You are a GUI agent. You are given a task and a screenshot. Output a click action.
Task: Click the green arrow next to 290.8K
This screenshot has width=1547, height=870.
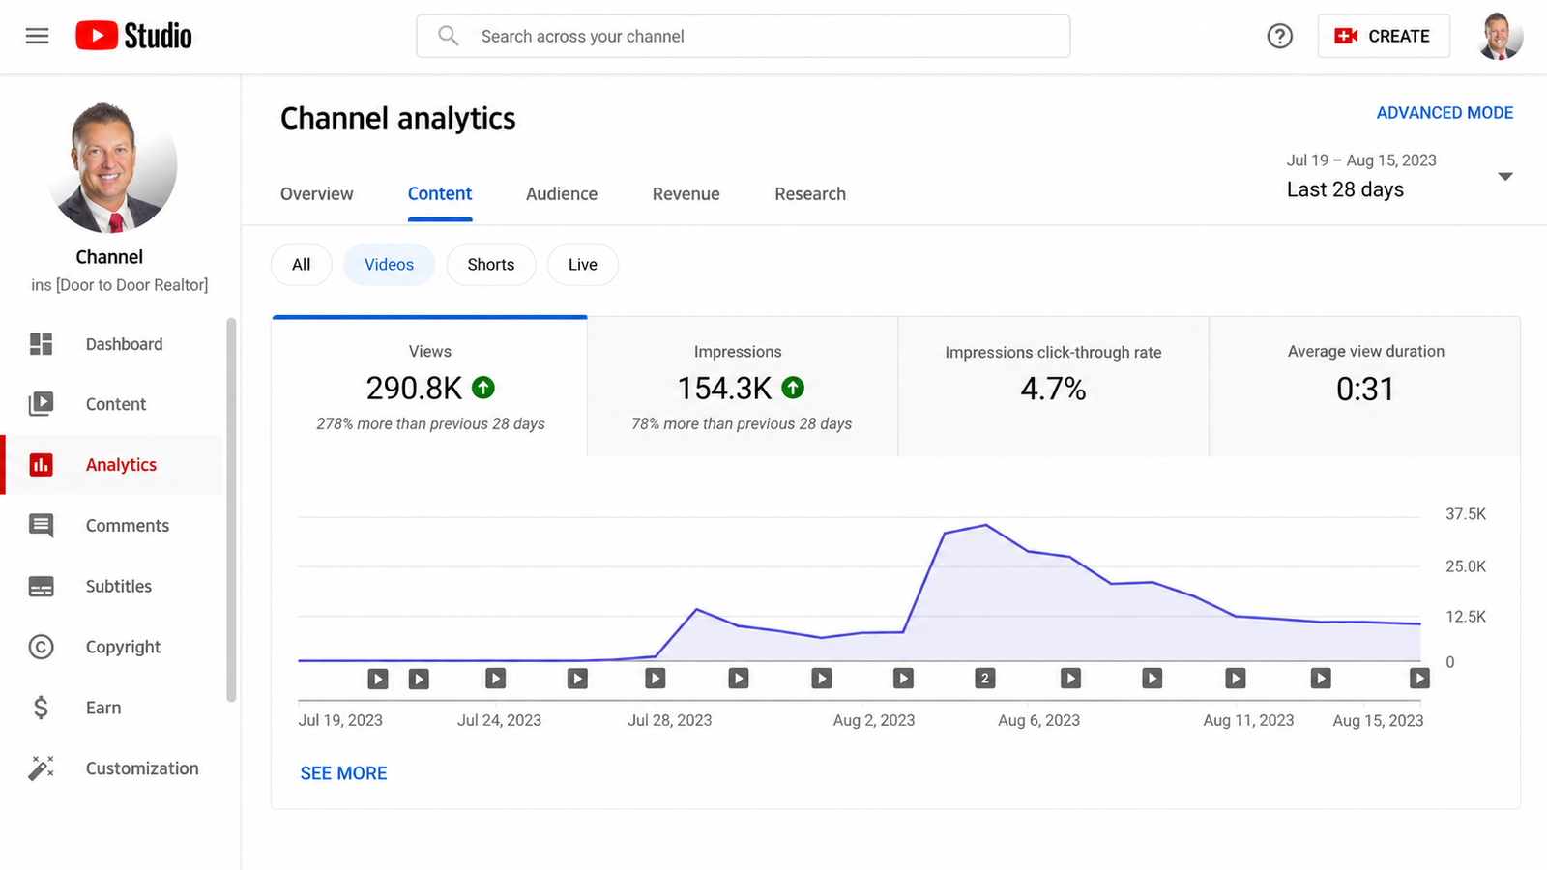(x=483, y=388)
